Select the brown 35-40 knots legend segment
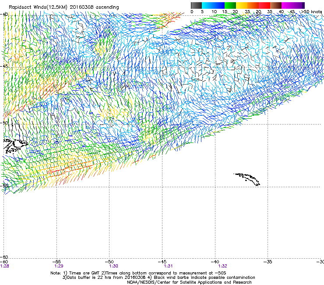Image resolution: width=324 pixels, height=285 pixels. (x=276, y=5)
